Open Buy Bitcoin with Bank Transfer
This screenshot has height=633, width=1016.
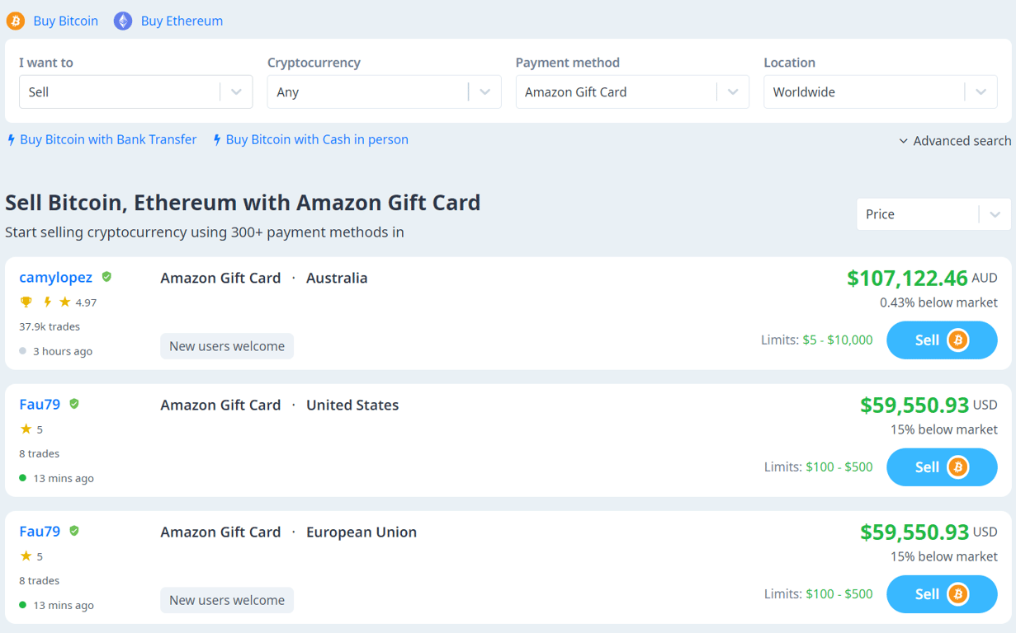coord(107,139)
